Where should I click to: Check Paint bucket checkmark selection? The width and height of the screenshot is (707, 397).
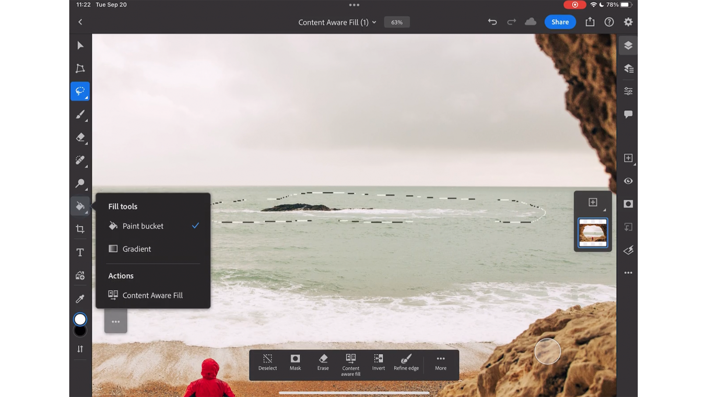pyautogui.click(x=195, y=225)
